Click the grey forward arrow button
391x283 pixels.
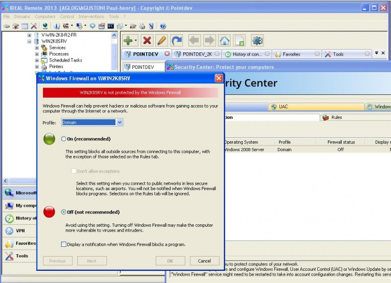coord(210,41)
